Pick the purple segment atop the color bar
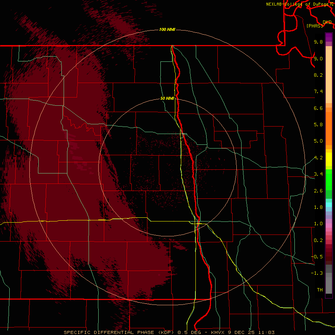The width and height of the screenshot is (335, 335). (329, 37)
